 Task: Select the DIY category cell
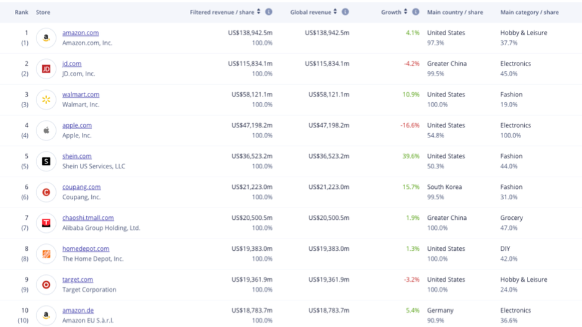point(505,249)
